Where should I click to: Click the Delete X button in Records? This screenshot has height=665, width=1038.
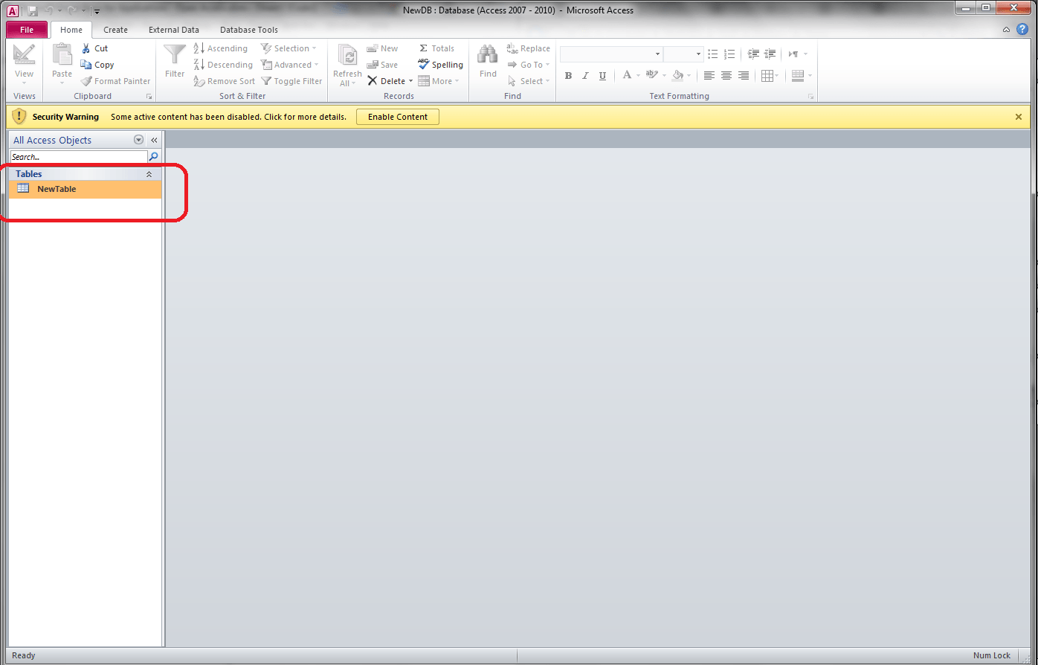coord(386,81)
